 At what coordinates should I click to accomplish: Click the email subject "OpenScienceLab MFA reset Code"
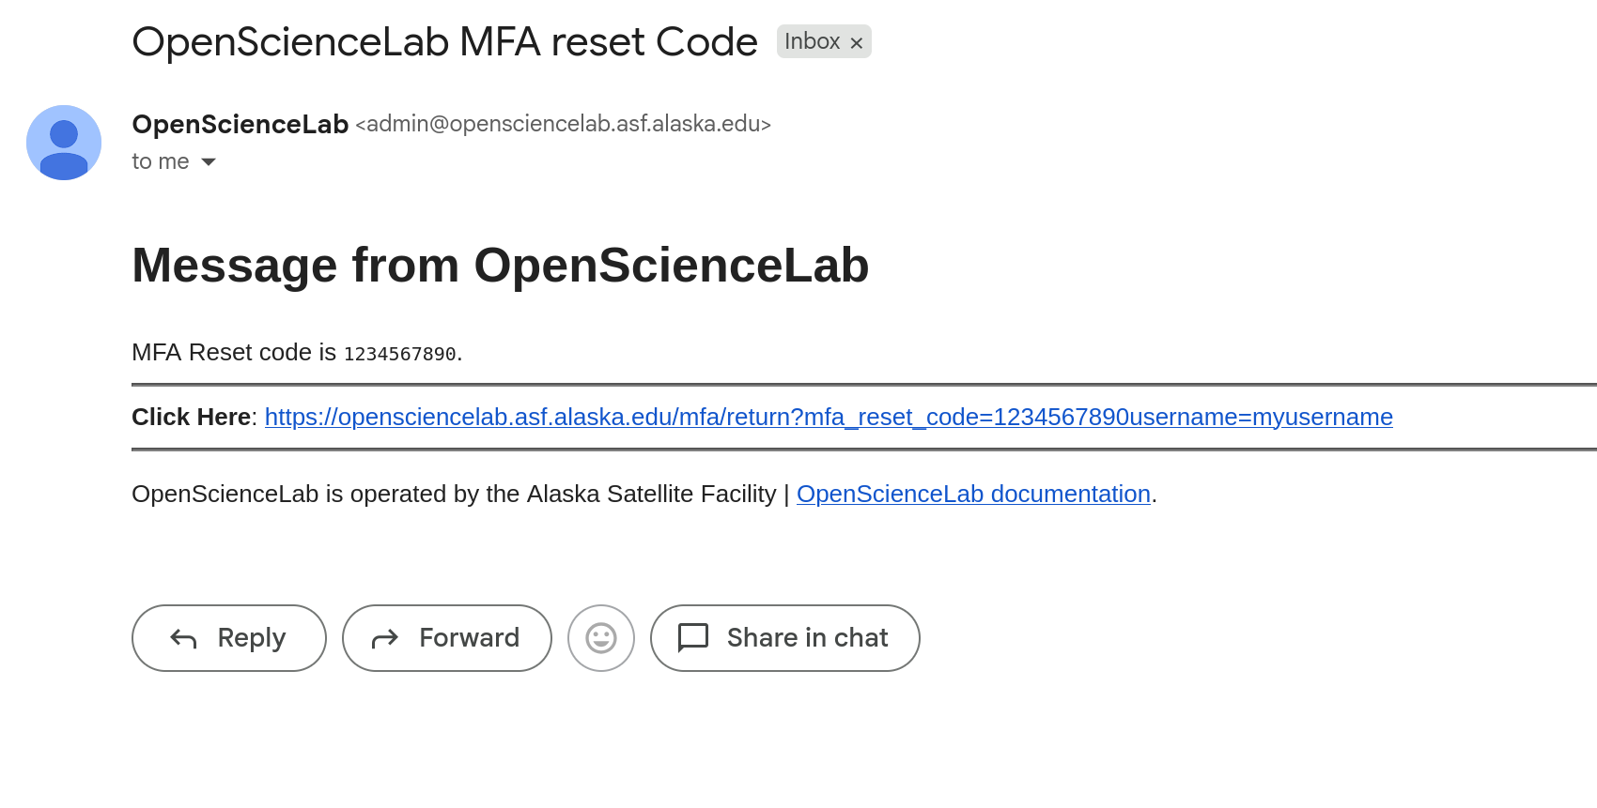pyautogui.click(x=444, y=42)
